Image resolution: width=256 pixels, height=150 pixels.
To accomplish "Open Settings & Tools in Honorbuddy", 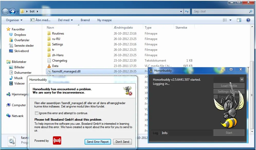I will point(229,91).
